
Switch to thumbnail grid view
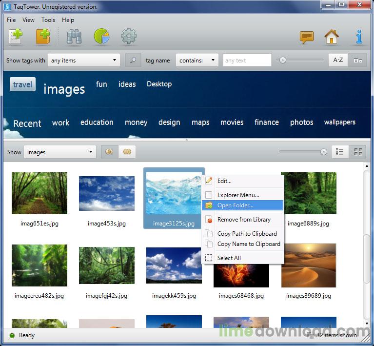click(358, 152)
